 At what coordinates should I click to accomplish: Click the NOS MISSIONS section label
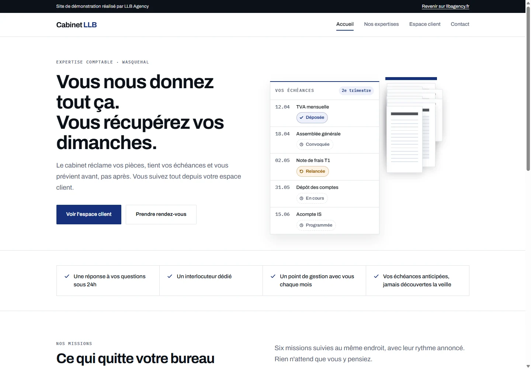(74, 344)
